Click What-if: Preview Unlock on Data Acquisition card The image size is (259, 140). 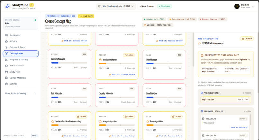tap(169, 136)
